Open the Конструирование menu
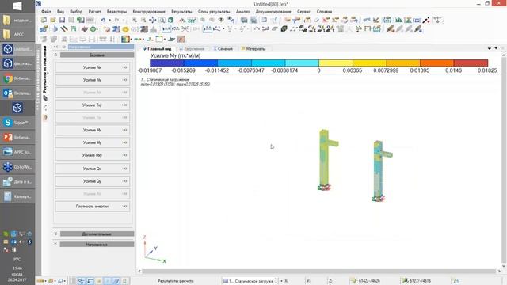 tap(149, 11)
